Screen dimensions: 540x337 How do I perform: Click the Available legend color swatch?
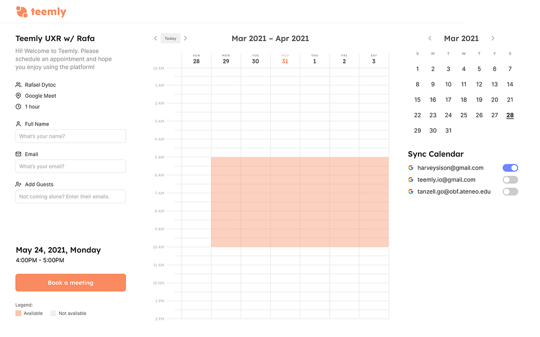coord(18,313)
